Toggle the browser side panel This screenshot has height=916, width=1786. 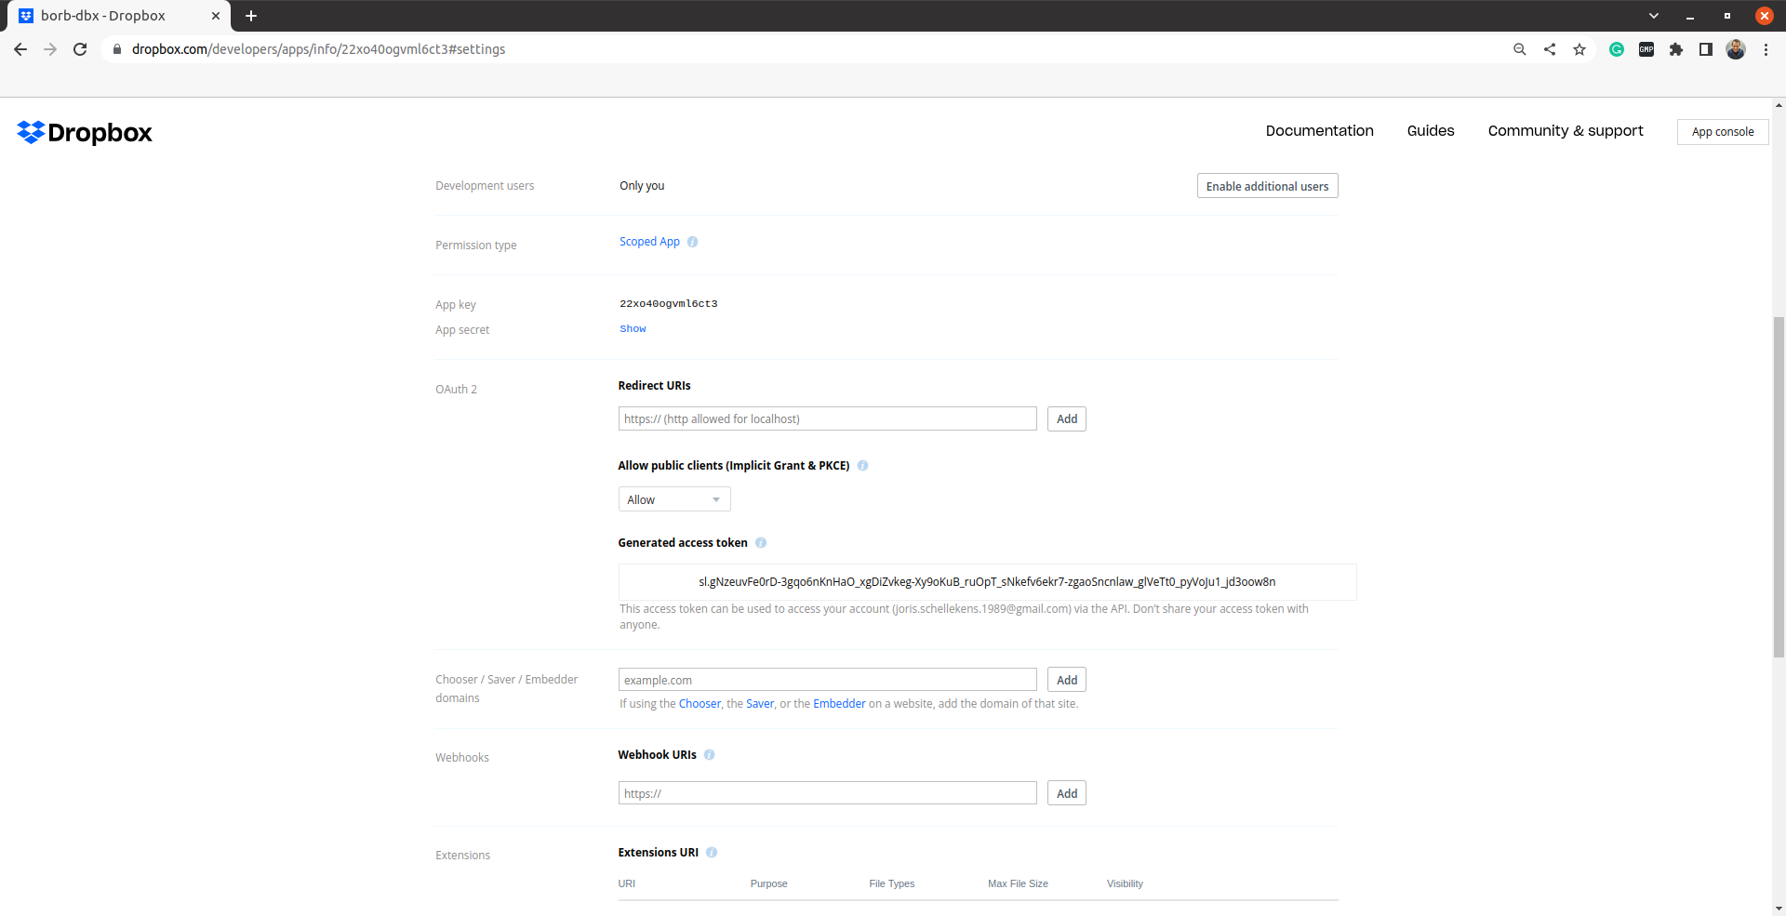1706,49
